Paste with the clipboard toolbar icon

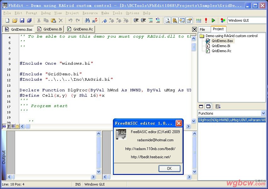[53, 20]
